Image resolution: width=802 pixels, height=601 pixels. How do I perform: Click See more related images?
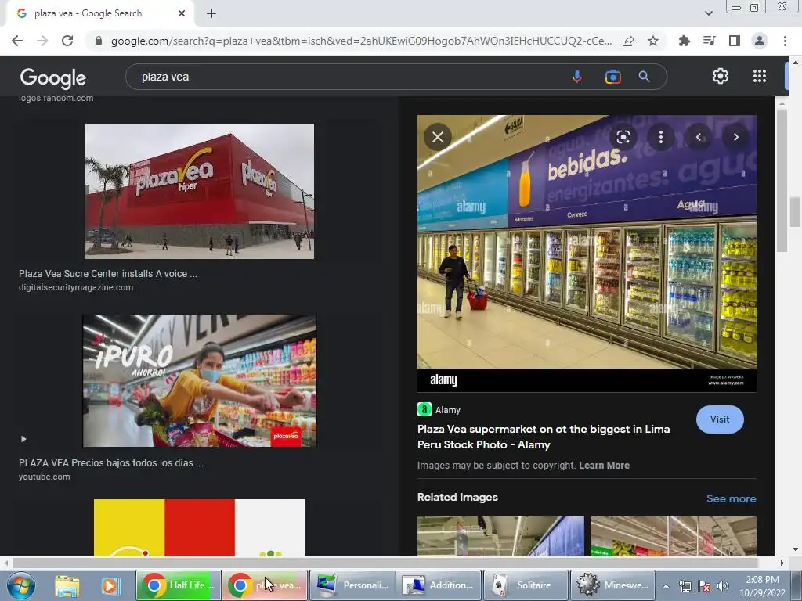pyautogui.click(x=731, y=498)
